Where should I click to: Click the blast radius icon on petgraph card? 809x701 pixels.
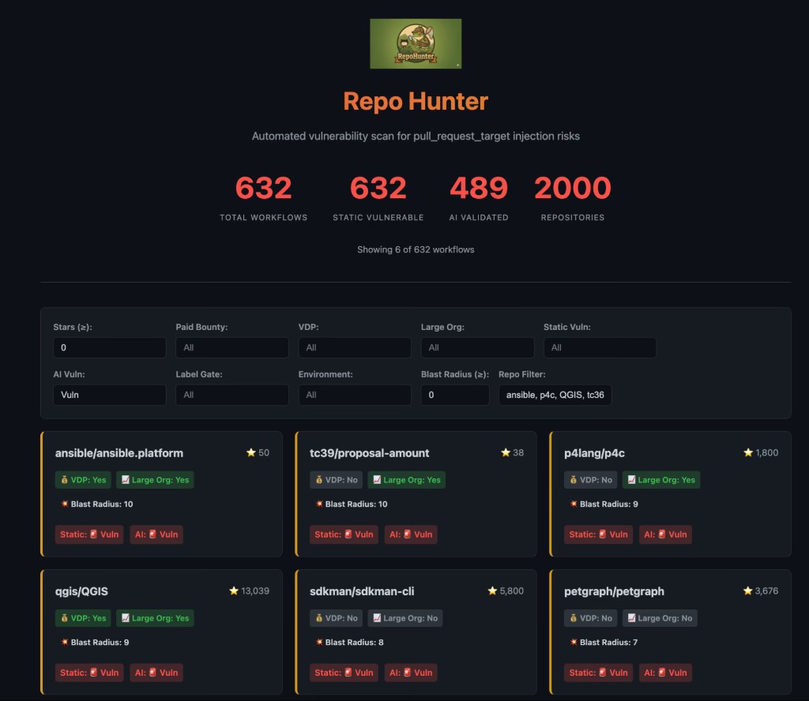click(x=573, y=642)
